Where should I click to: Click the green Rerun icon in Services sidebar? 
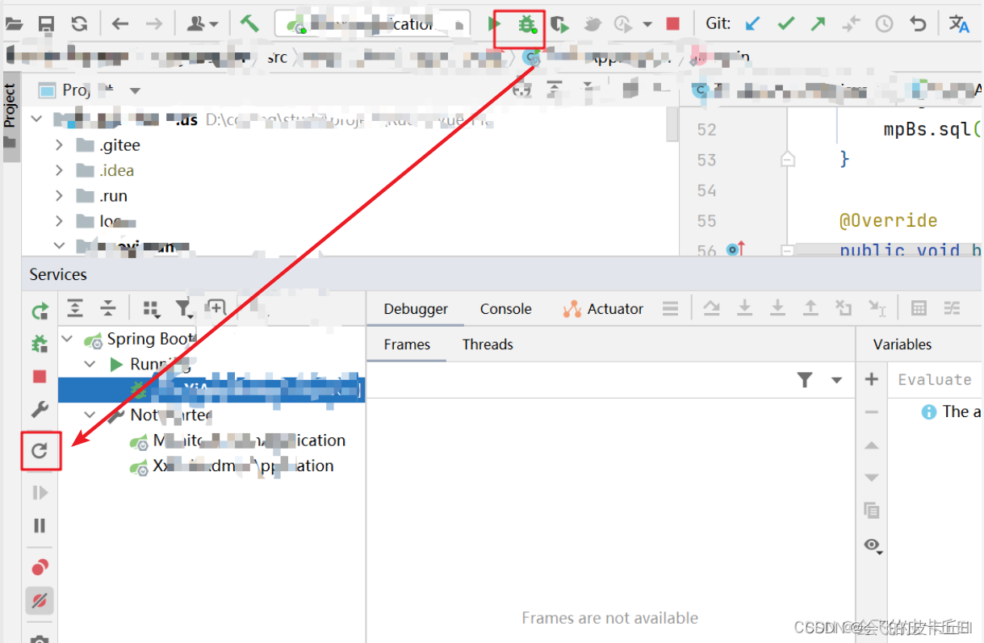tap(40, 311)
